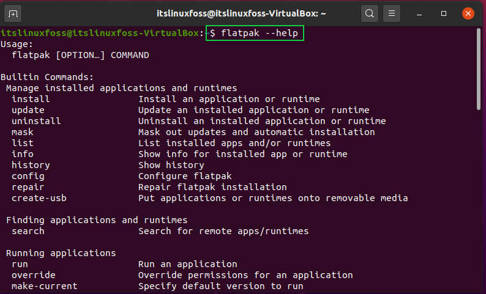The width and height of the screenshot is (486, 294).
Task: Click the 'Show history' description
Action: pyautogui.click(x=171, y=165)
